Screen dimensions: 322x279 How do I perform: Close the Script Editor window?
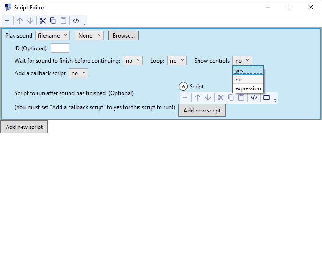pos(311,7)
